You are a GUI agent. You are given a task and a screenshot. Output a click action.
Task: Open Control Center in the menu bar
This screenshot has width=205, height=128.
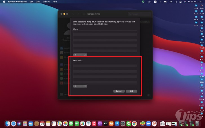pyautogui.click(x=181, y=2)
